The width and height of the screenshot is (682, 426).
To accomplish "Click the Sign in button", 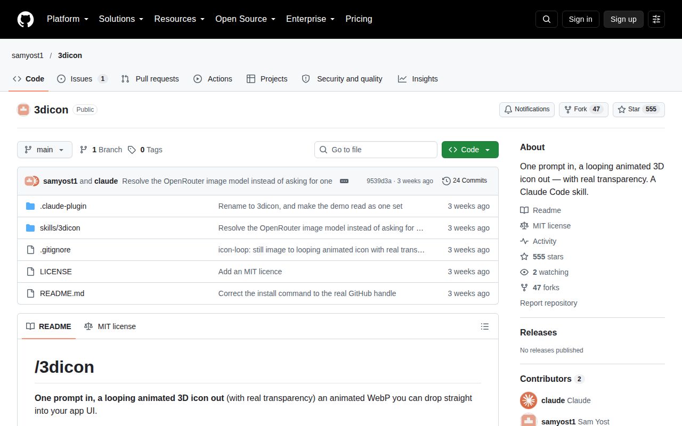I will [580, 19].
